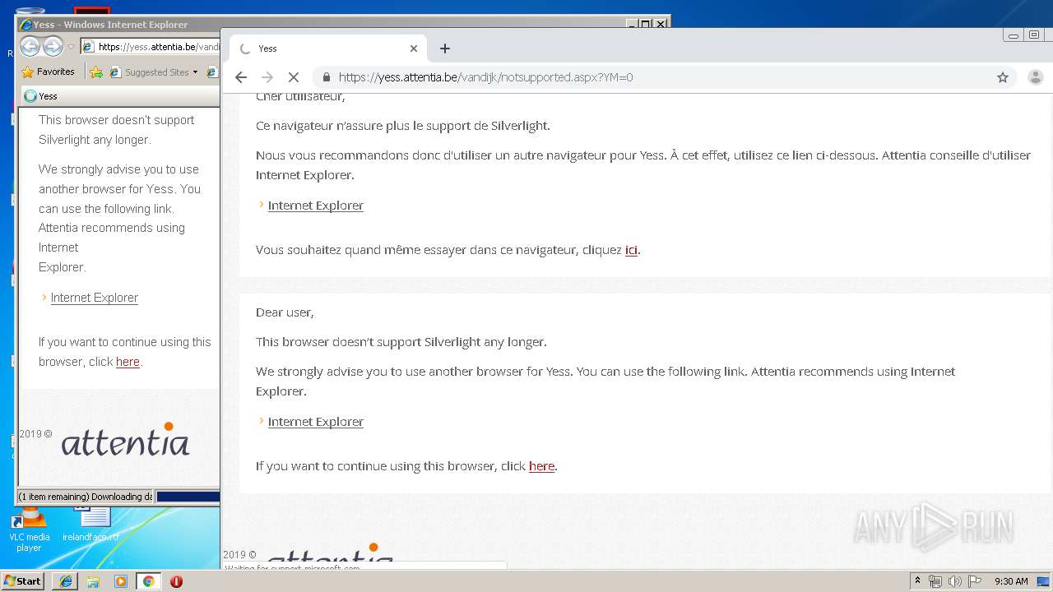Open Internet Explorer from the taskbar
This screenshot has height=592, width=1053.
[x=65, y=581]
